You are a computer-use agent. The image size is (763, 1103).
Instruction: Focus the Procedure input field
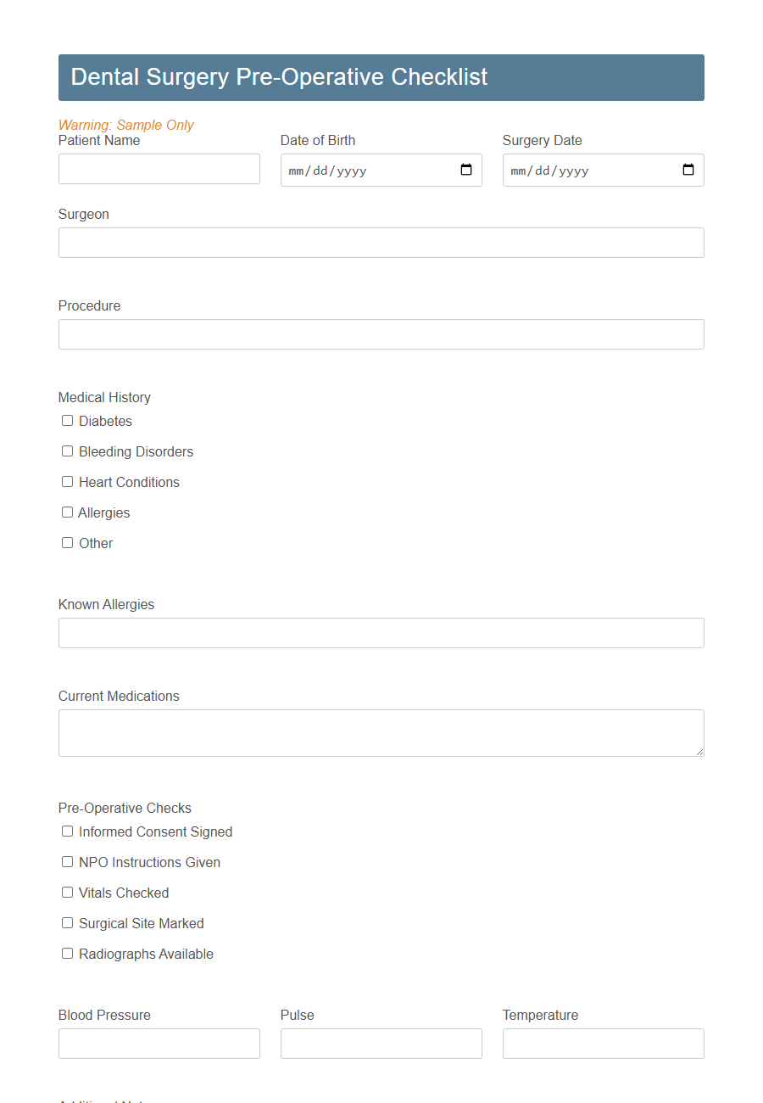pos(381,334)
